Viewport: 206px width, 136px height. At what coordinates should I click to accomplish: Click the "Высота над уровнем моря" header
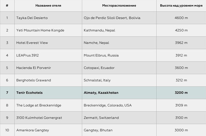point(181,5)
